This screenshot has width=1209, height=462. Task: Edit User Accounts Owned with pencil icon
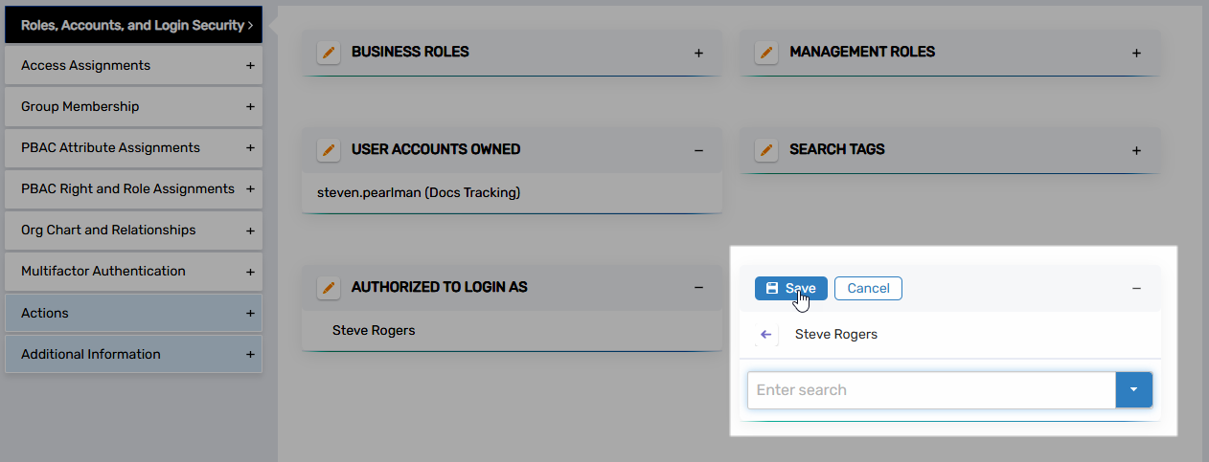point(329,150)
